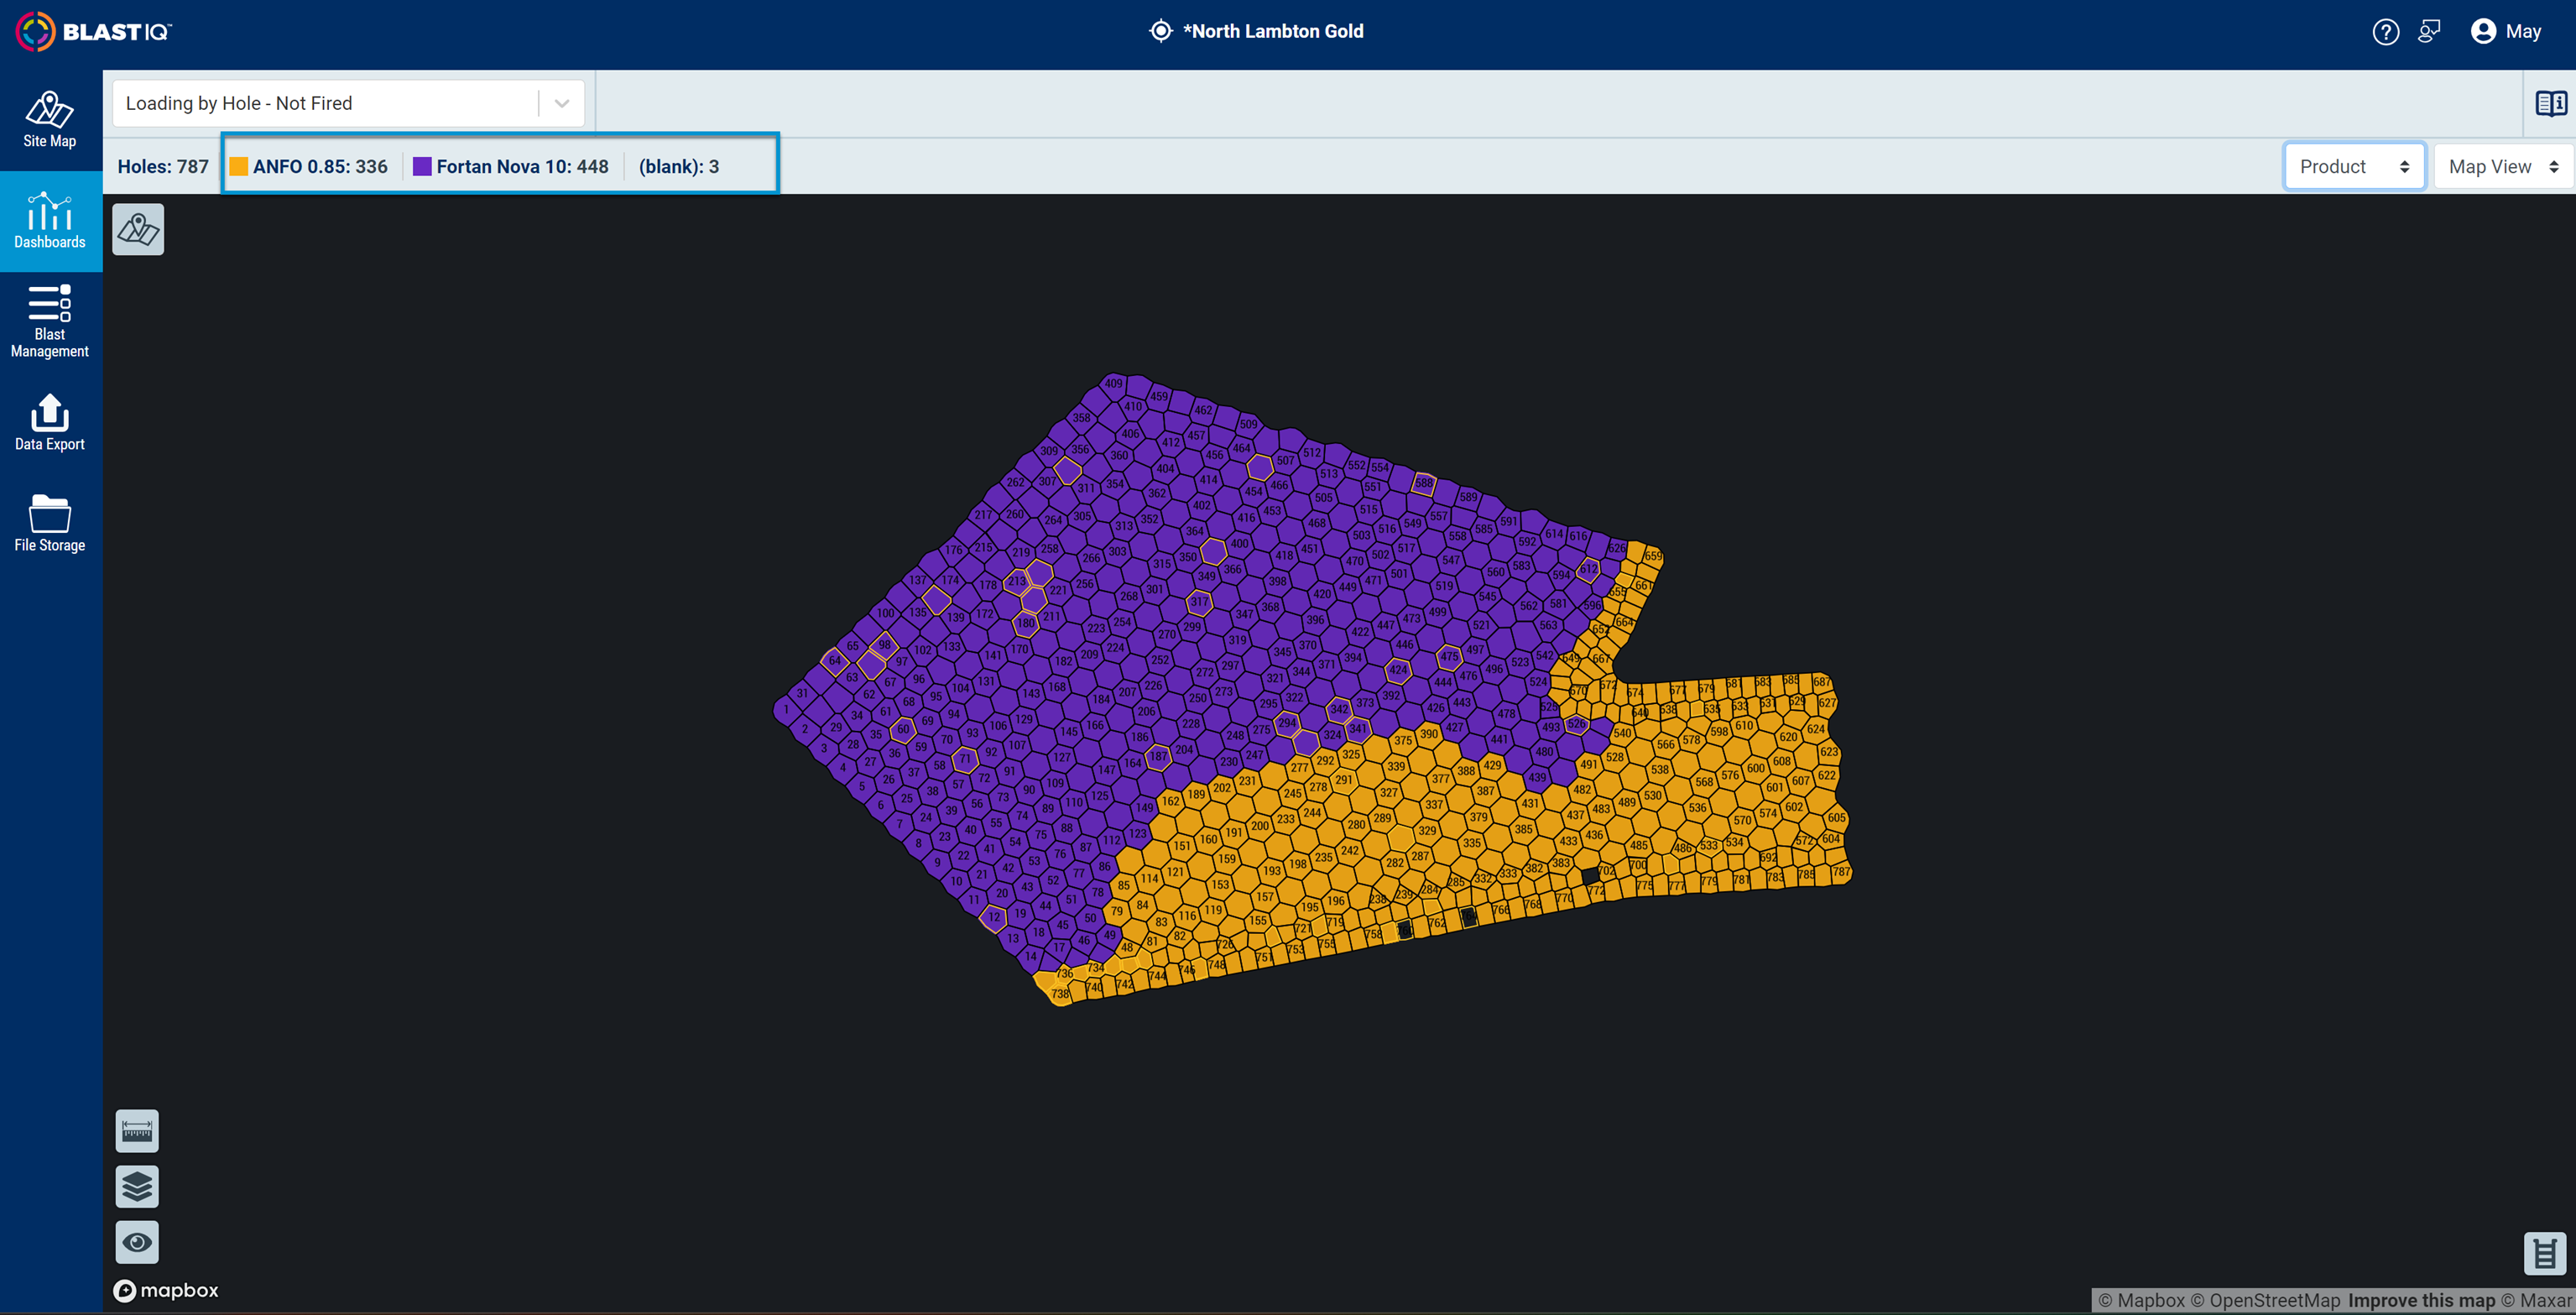Select the North Lambton Gold site title

[1273, 31]
